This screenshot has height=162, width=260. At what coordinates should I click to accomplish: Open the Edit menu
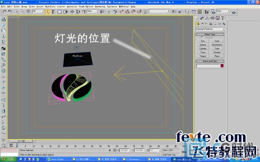[10, 6]
